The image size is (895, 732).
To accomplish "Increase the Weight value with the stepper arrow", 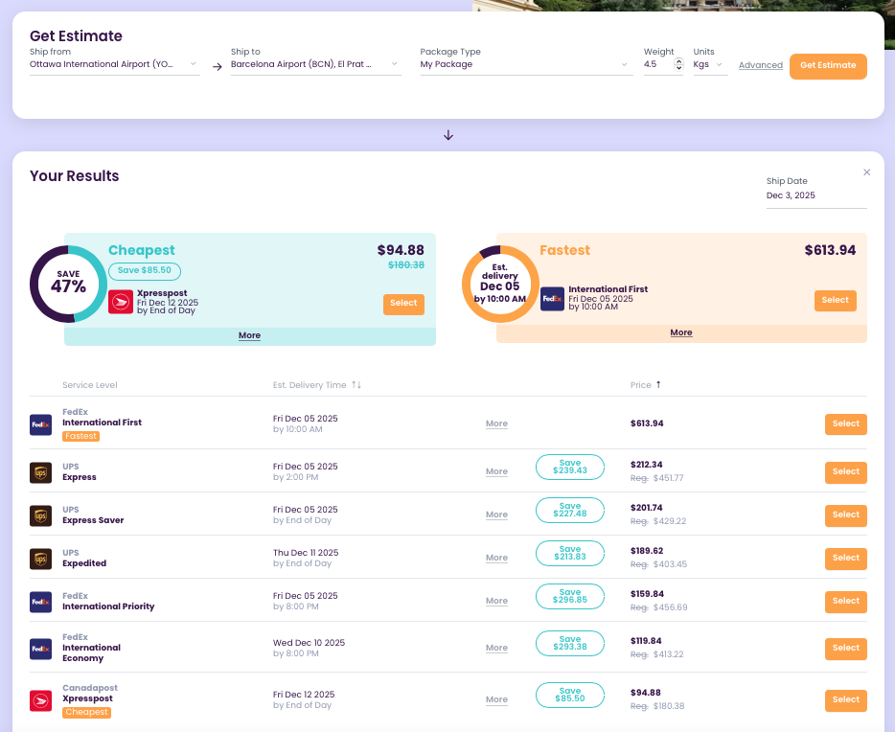I will pos(677,59).
